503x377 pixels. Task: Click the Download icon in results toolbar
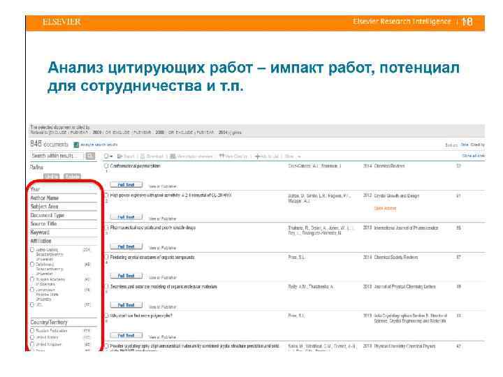(143, 156)
